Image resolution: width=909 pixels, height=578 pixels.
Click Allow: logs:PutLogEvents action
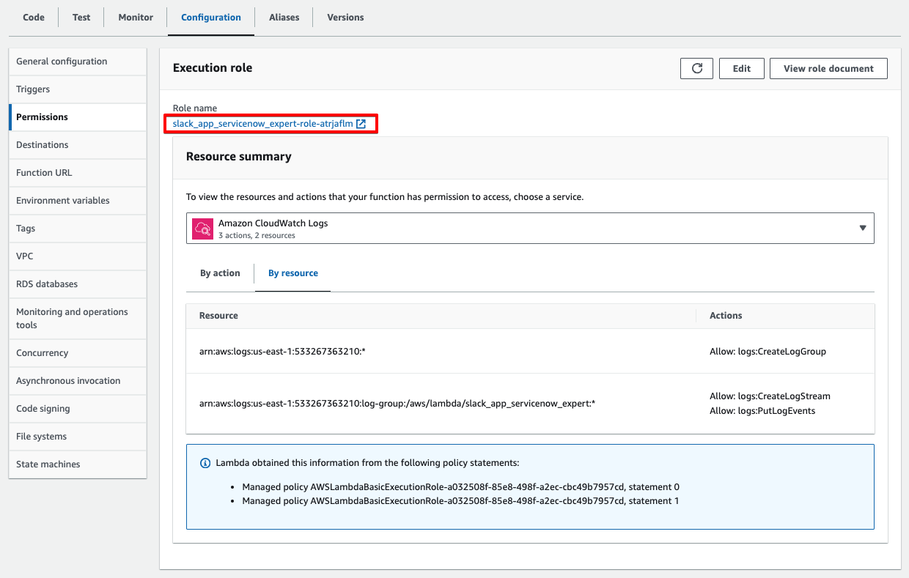(x=762, y=411)
